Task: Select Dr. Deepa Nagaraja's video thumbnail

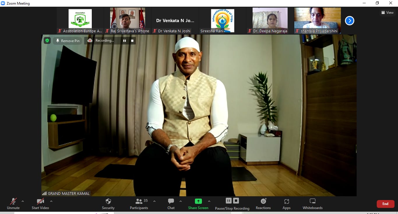Action: (270, 20)
